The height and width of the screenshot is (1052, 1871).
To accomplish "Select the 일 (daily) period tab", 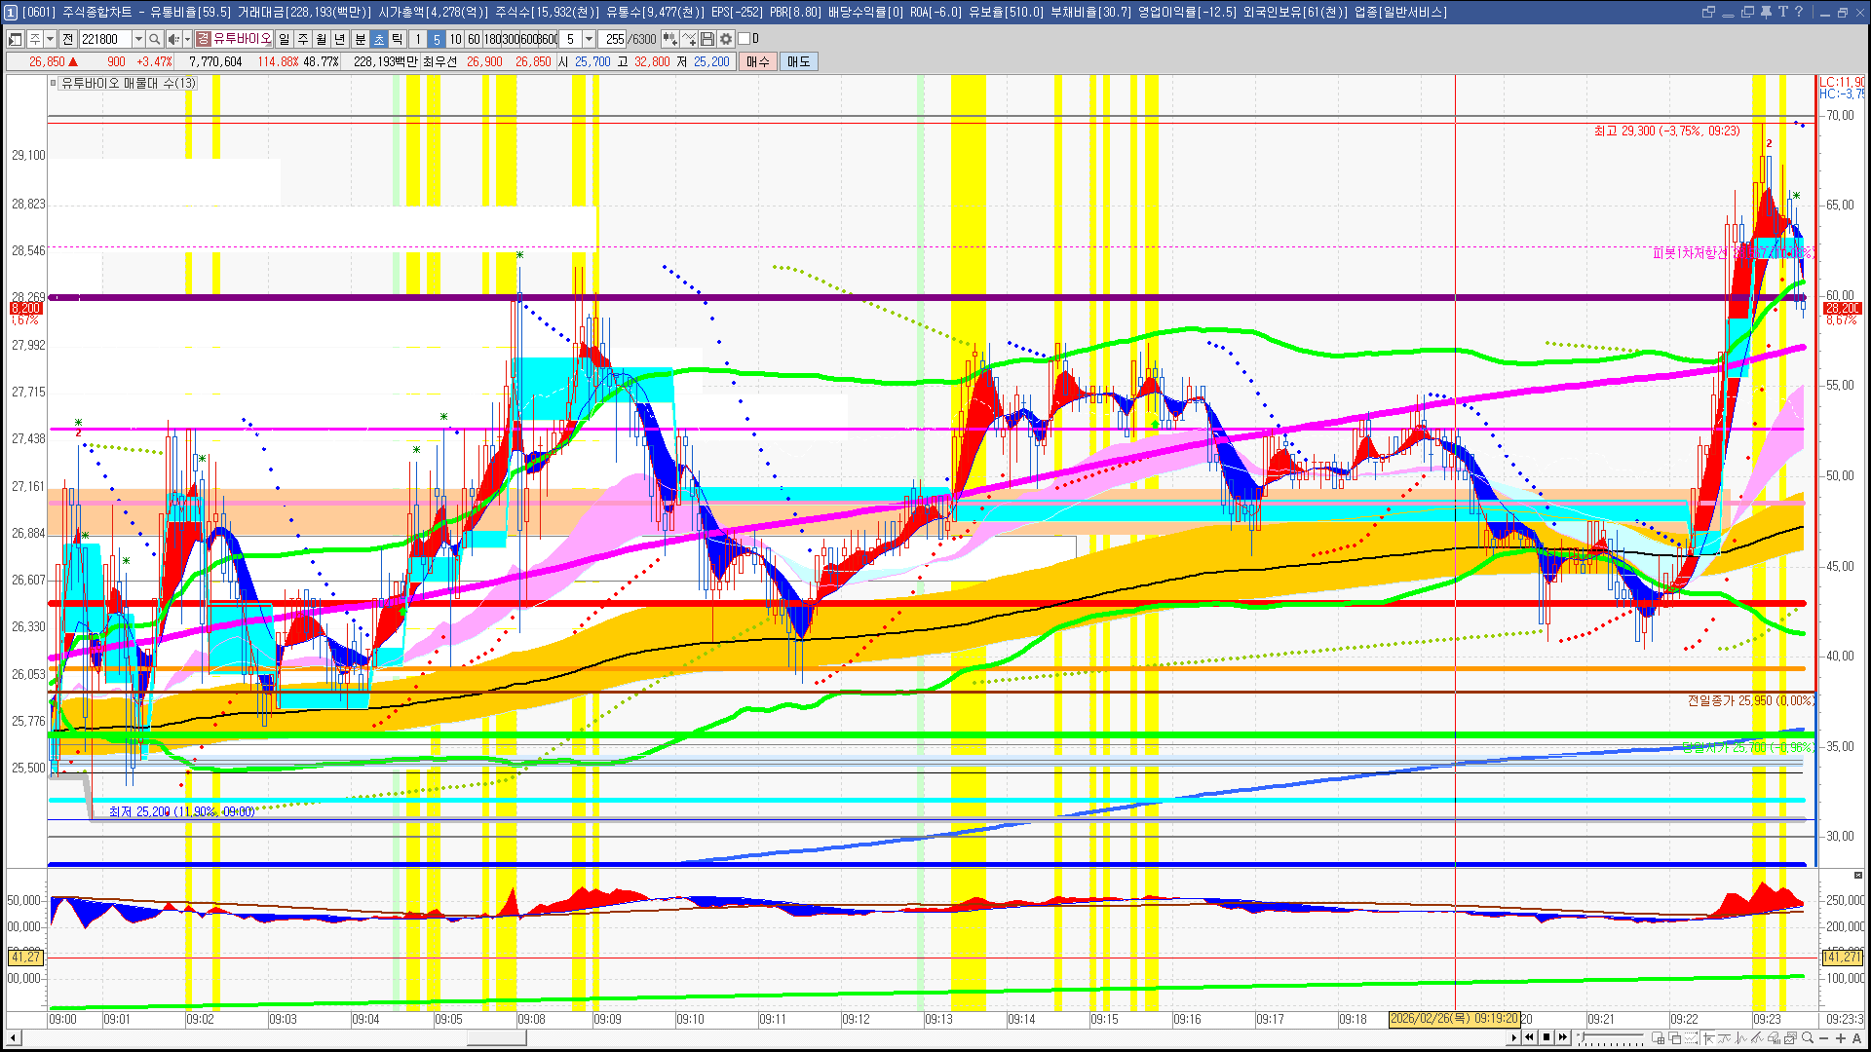I will (284, 39).
